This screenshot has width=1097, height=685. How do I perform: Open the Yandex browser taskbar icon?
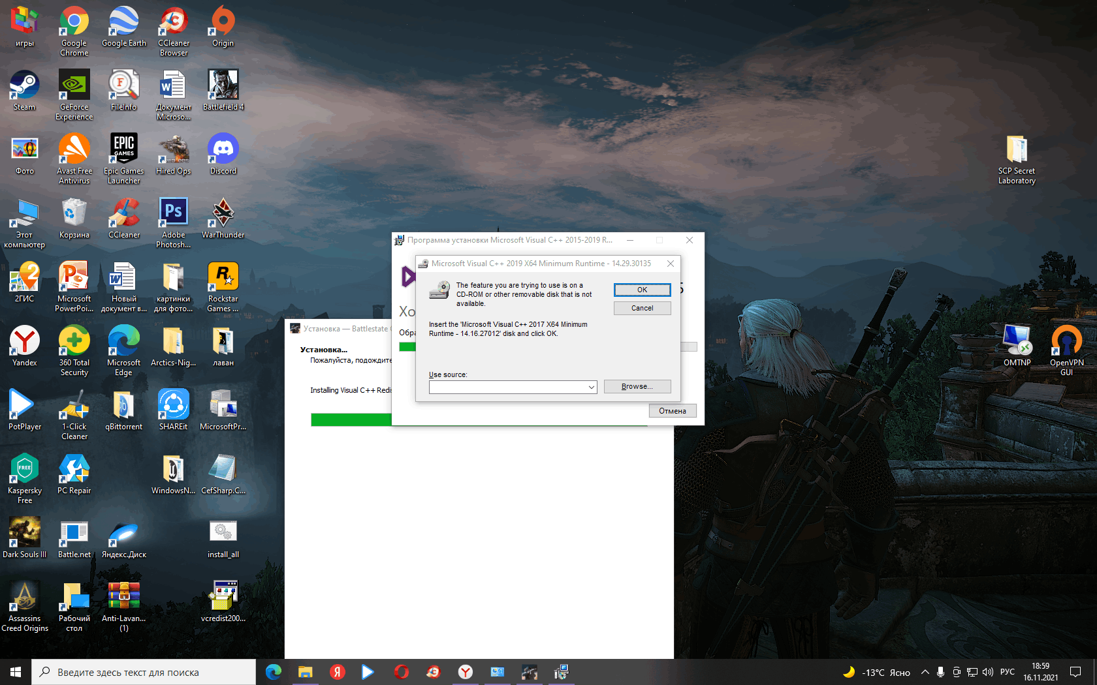tap(465, 672)
